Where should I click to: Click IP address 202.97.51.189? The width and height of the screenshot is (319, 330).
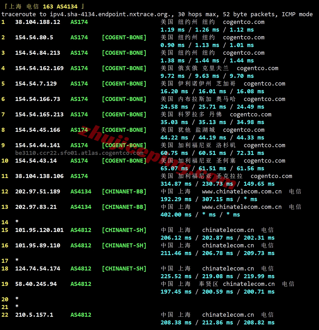[38, 192]
